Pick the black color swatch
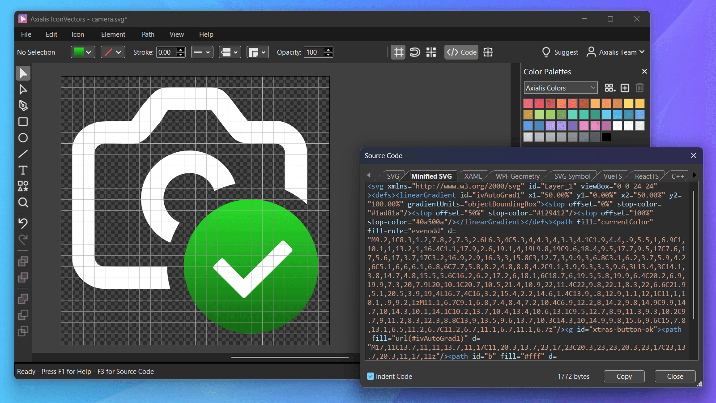The width and height of the screenshot is (716, 403). click(x=606, y=137)
